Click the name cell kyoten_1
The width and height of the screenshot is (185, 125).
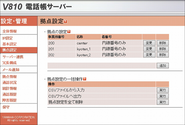88,49
